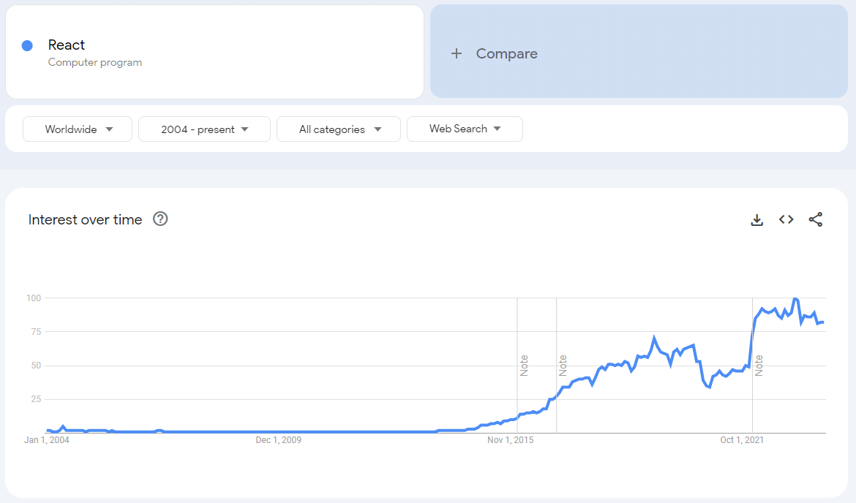The height and width of the screenshot is (503, 856).
Task: Download the interest over time data
Action: 757,219
